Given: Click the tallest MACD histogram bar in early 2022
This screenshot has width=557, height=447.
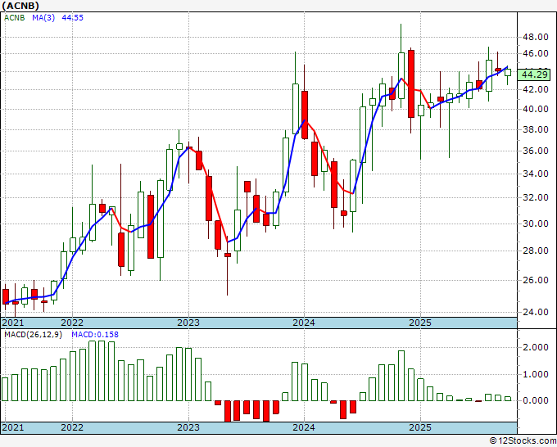Looking at the screenshot, I should click(92, 371).
